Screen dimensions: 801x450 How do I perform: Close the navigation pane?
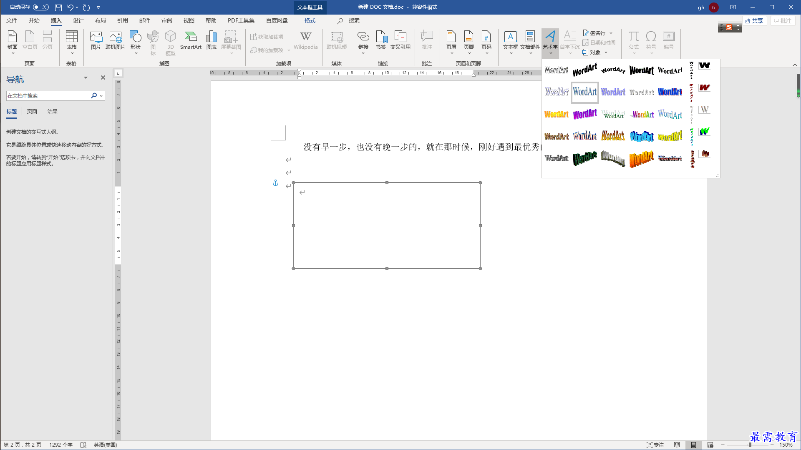103,77
